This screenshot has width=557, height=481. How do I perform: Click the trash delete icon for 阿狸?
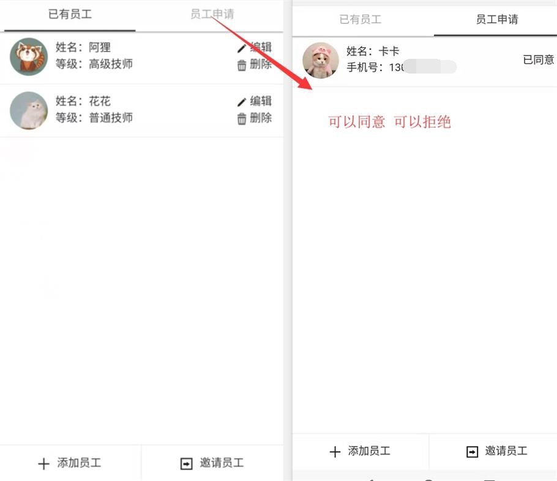click(x=242, y=66)
